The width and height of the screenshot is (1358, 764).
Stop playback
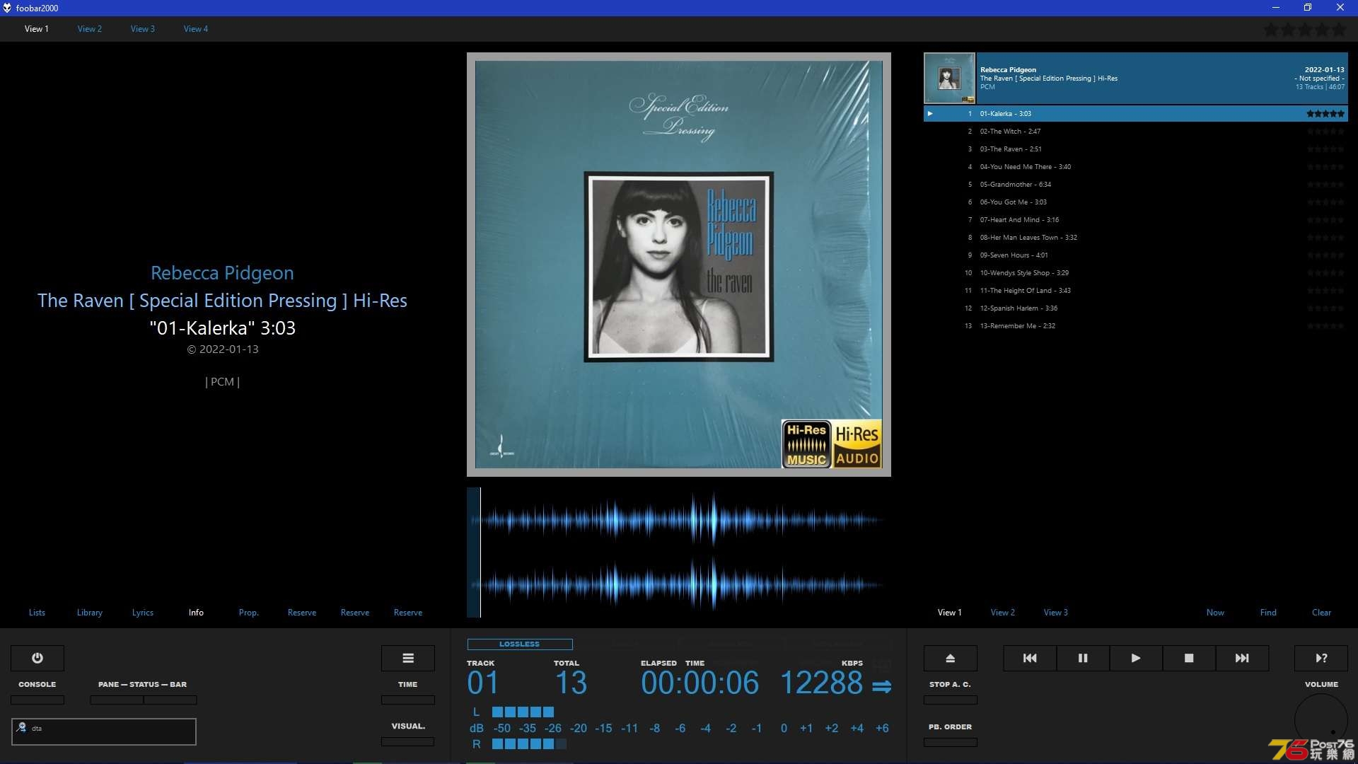(x=1189, y=658)
